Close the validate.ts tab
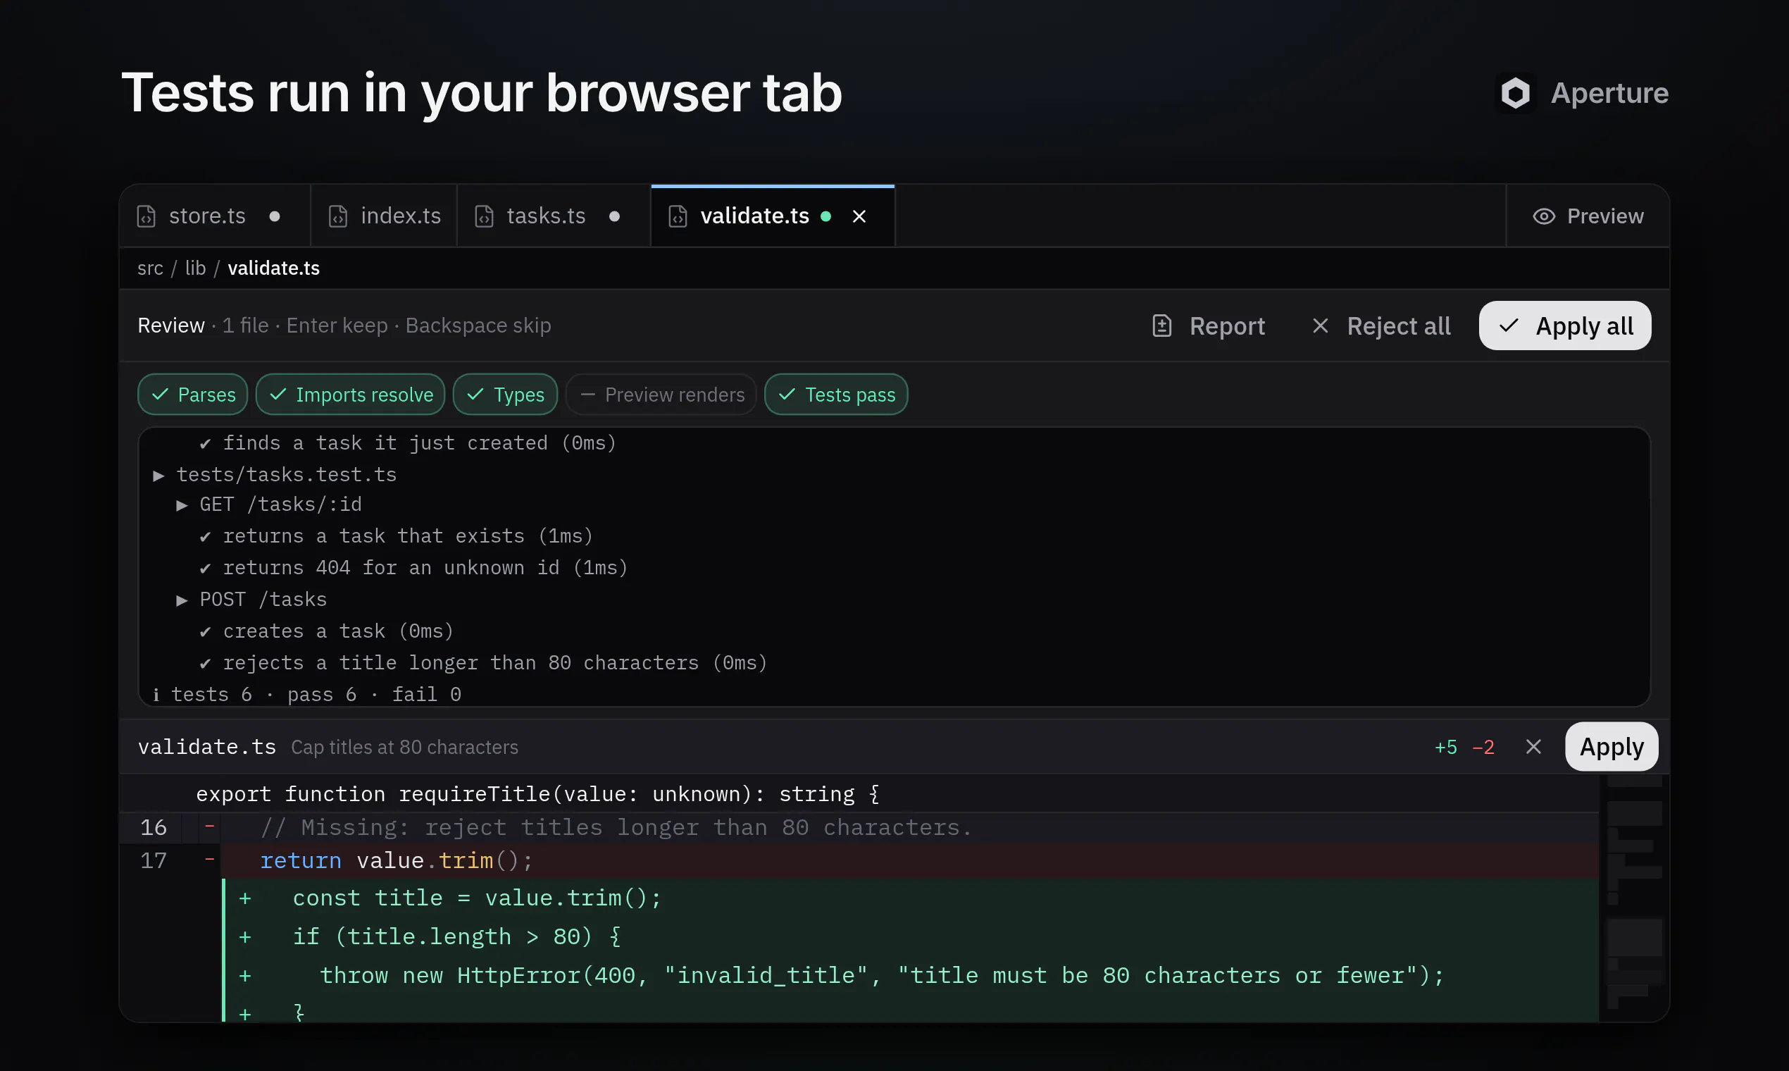 pyautogui.click(x=859, y=216)
